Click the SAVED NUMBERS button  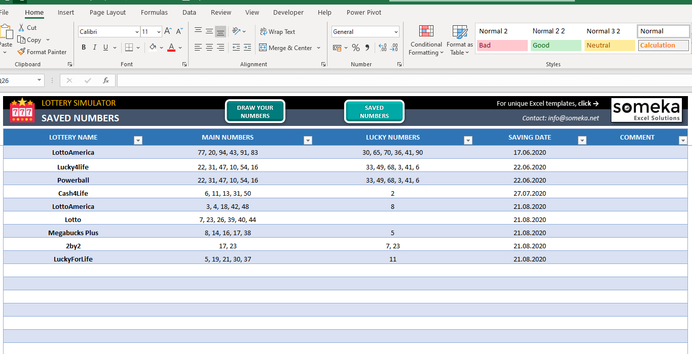click(374, 111)
